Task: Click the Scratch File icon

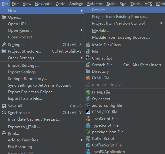Action: (88, 65)
